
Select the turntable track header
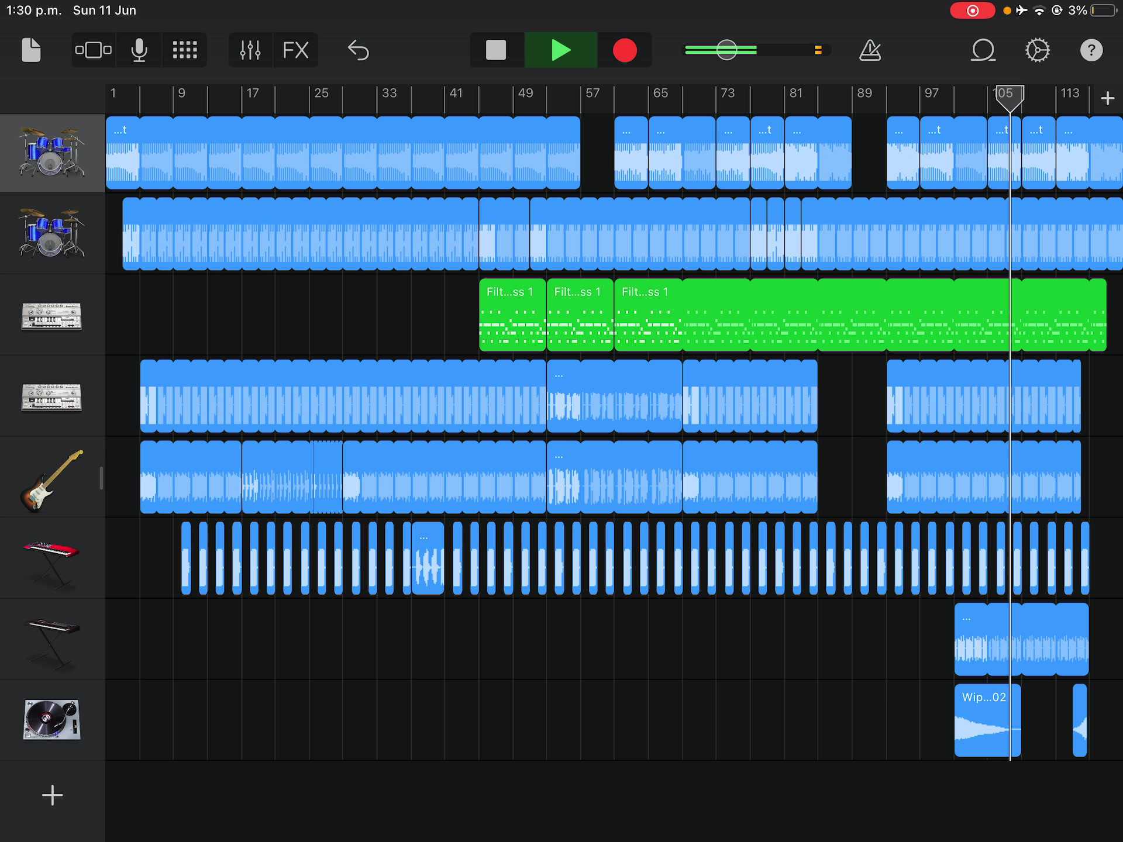click(53, 720)
